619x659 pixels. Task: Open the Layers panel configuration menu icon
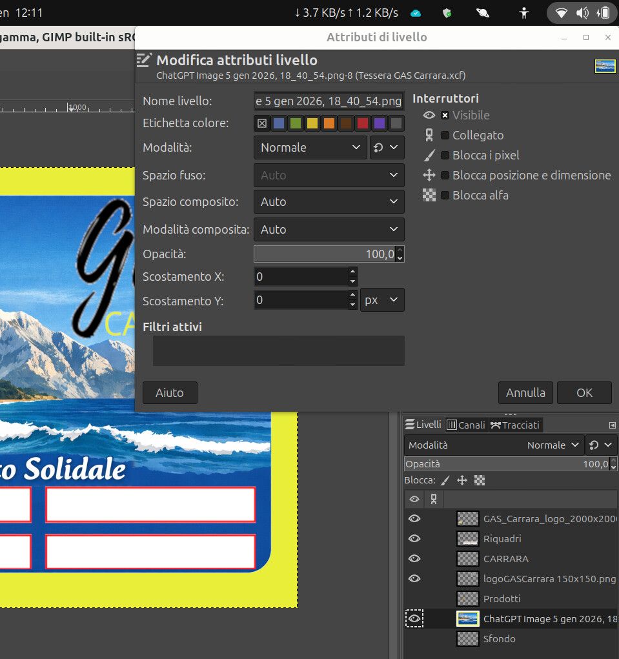(612, 425)
